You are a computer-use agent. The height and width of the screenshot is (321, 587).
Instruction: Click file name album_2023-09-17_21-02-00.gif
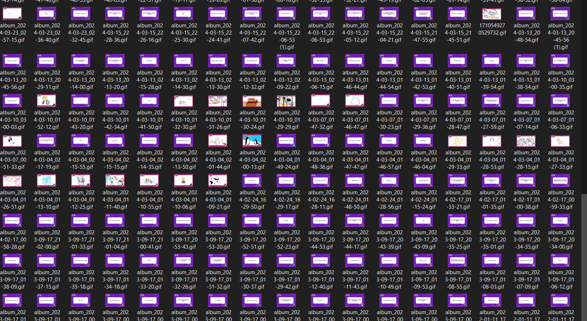(47, 240)
